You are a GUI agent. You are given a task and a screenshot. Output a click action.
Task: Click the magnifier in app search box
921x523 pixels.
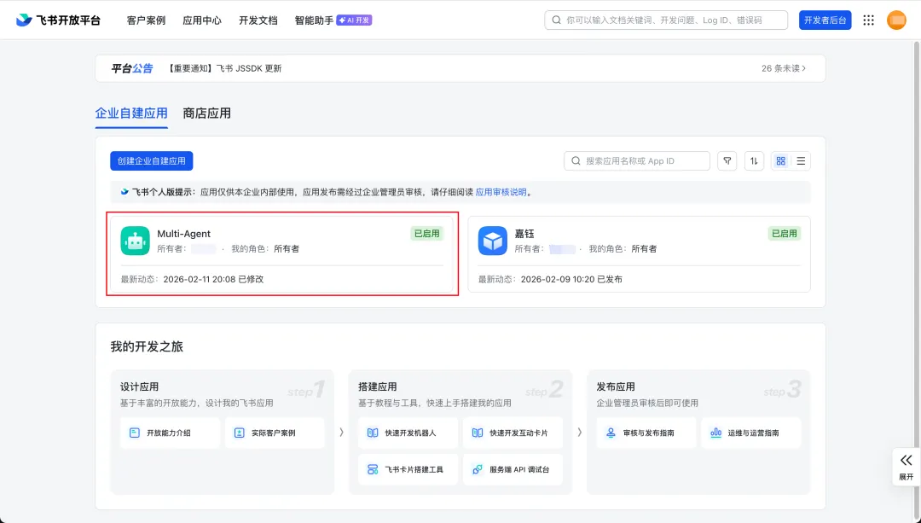pos(576,161)
